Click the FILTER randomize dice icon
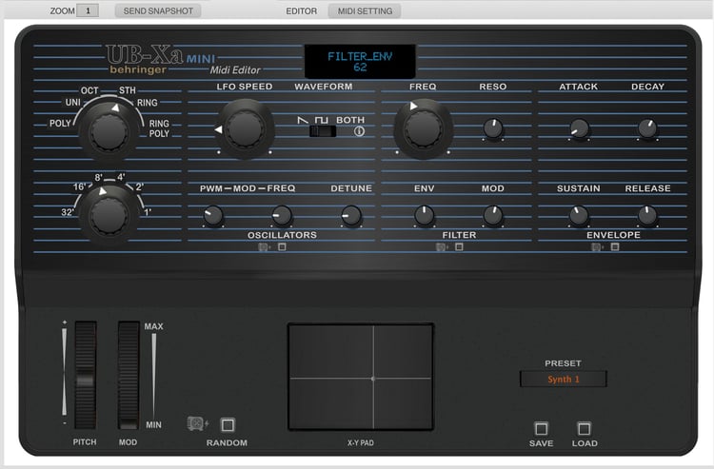 click(441, 247)
